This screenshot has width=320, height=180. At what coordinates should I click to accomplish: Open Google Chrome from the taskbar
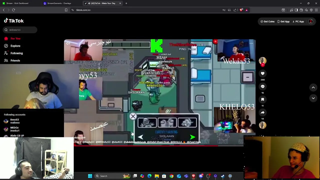point(171,176)
